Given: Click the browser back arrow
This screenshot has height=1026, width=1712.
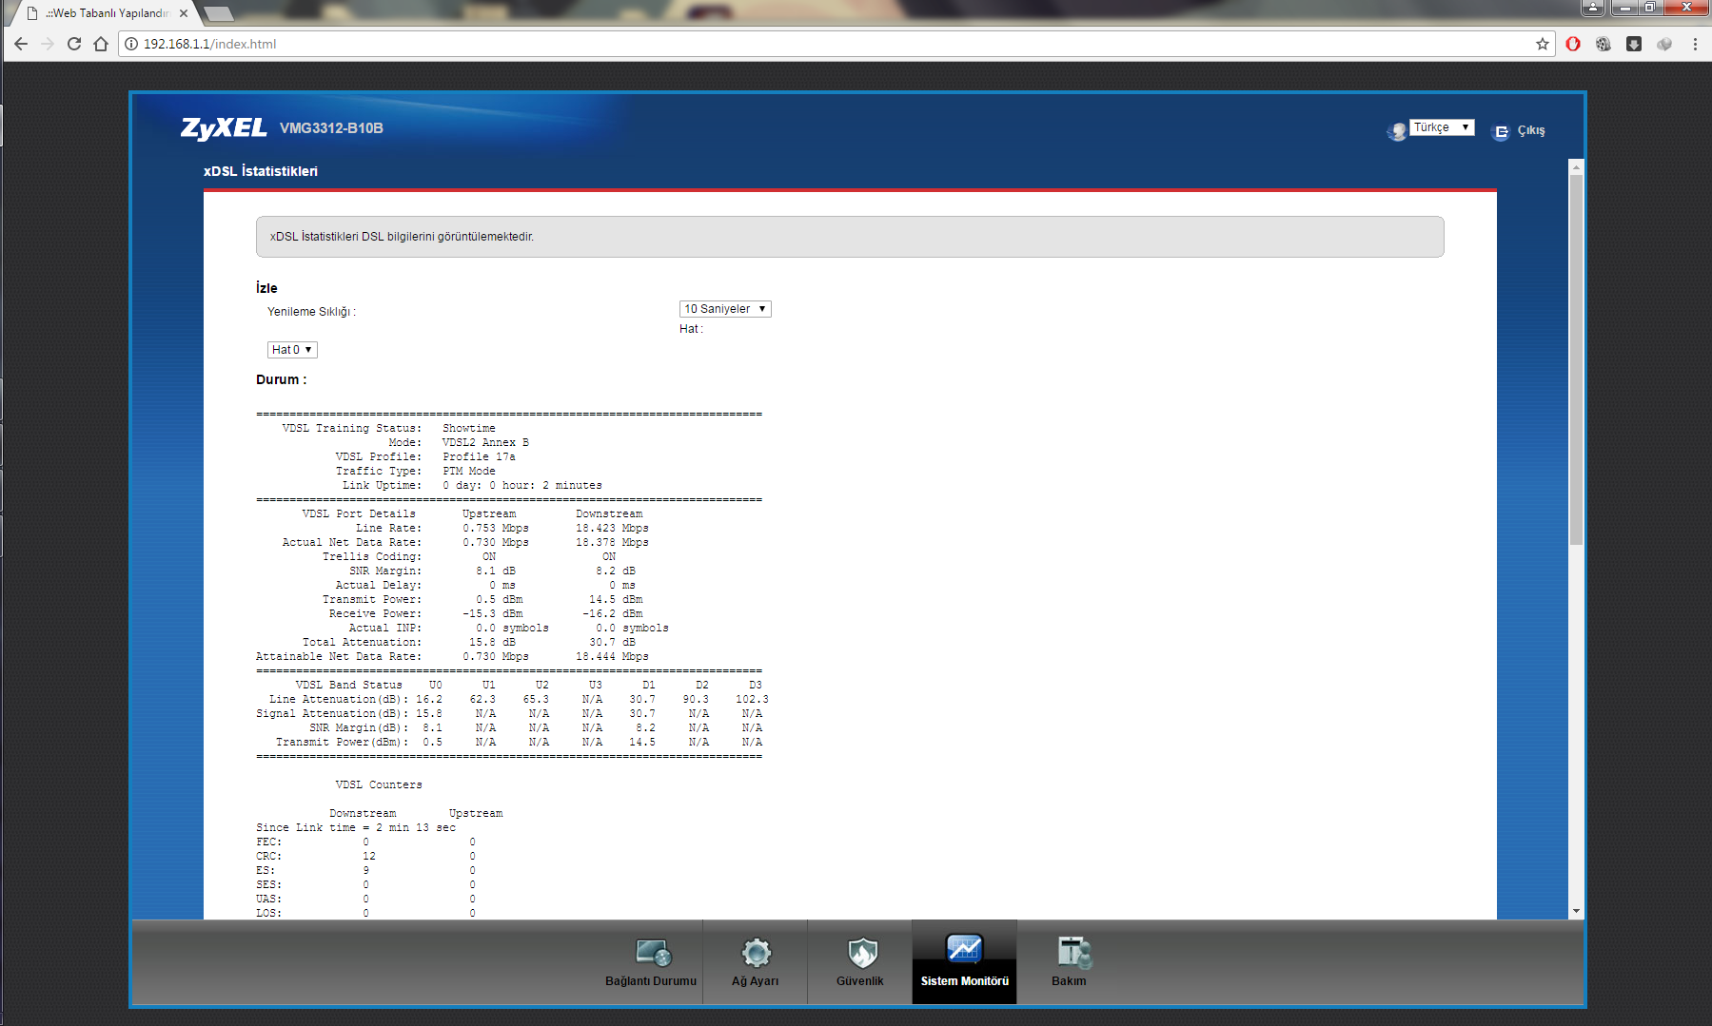Looking at the screenshot, I should click(x=21, y=44).
